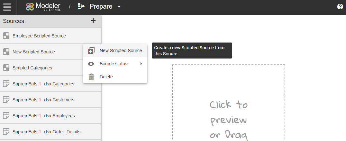
Task: Select SupremEats 1_xlsx Customers source
Action: click(x=43, y=100)
